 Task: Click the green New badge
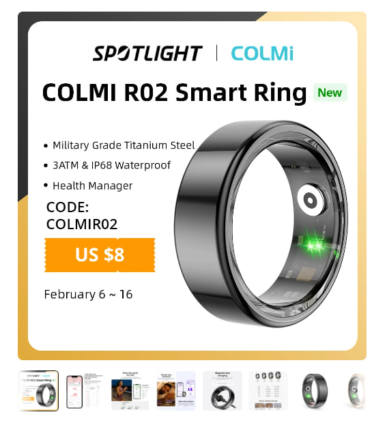coord(330,93)
